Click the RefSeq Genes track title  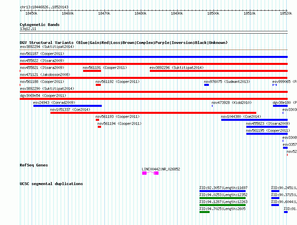(x=34, y=165)
